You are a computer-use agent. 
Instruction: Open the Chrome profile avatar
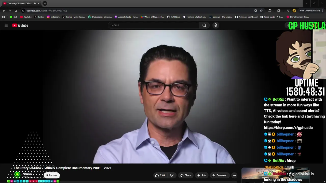click(294, 11)
